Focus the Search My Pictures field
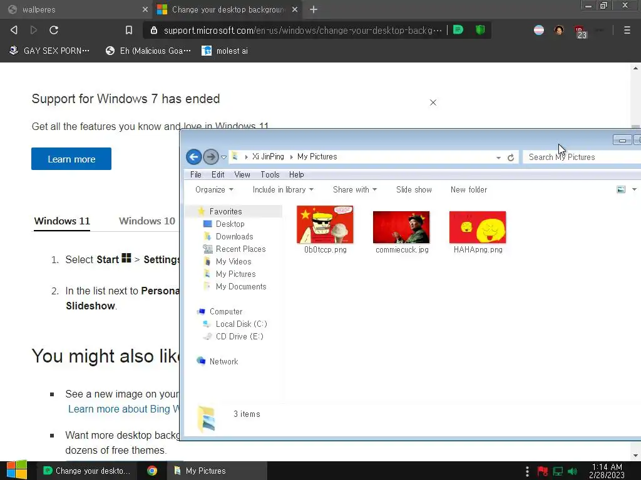 point(582,157)
